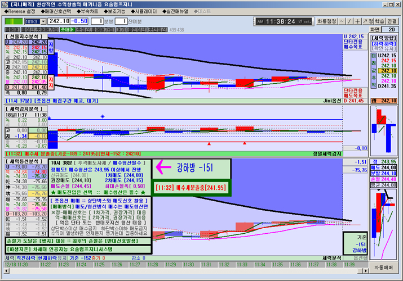Screen dimensions: 403x281
Task: Click the first red triangle marker below chart
Action: pos(209,144)
